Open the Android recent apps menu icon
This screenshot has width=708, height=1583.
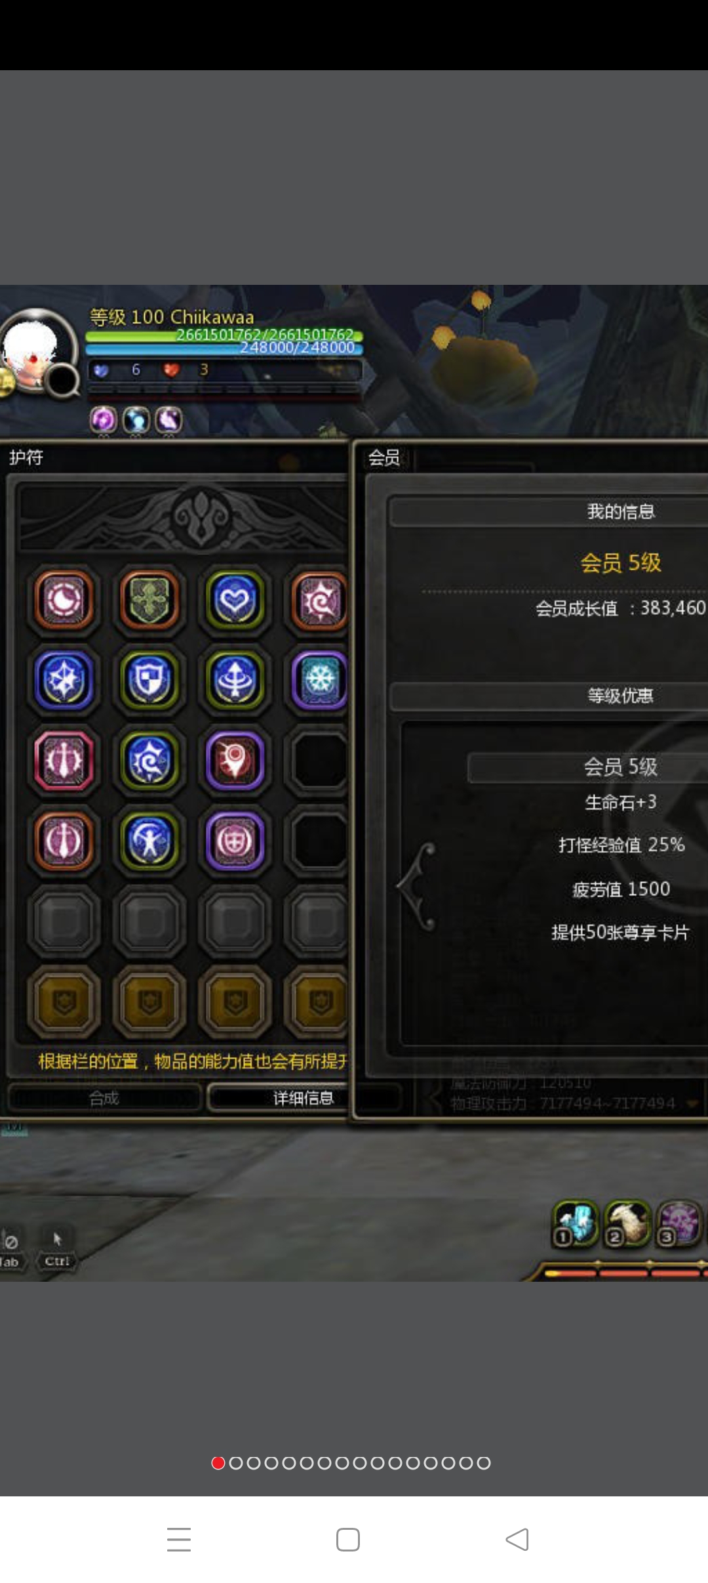[x=178, y=1539]
